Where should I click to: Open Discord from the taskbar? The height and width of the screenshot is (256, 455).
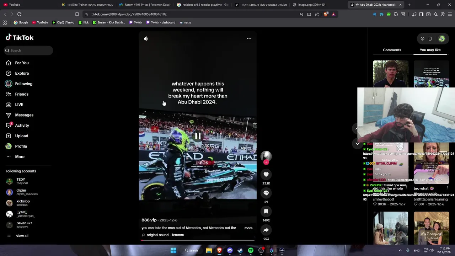(230, 250)
